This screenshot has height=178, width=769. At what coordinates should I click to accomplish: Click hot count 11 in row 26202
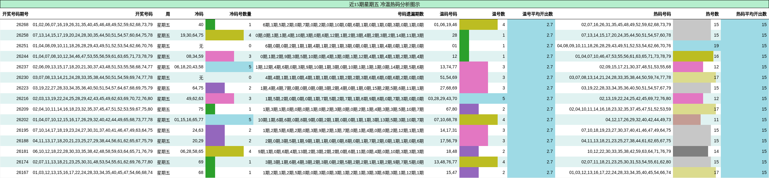tap(716, 120)
